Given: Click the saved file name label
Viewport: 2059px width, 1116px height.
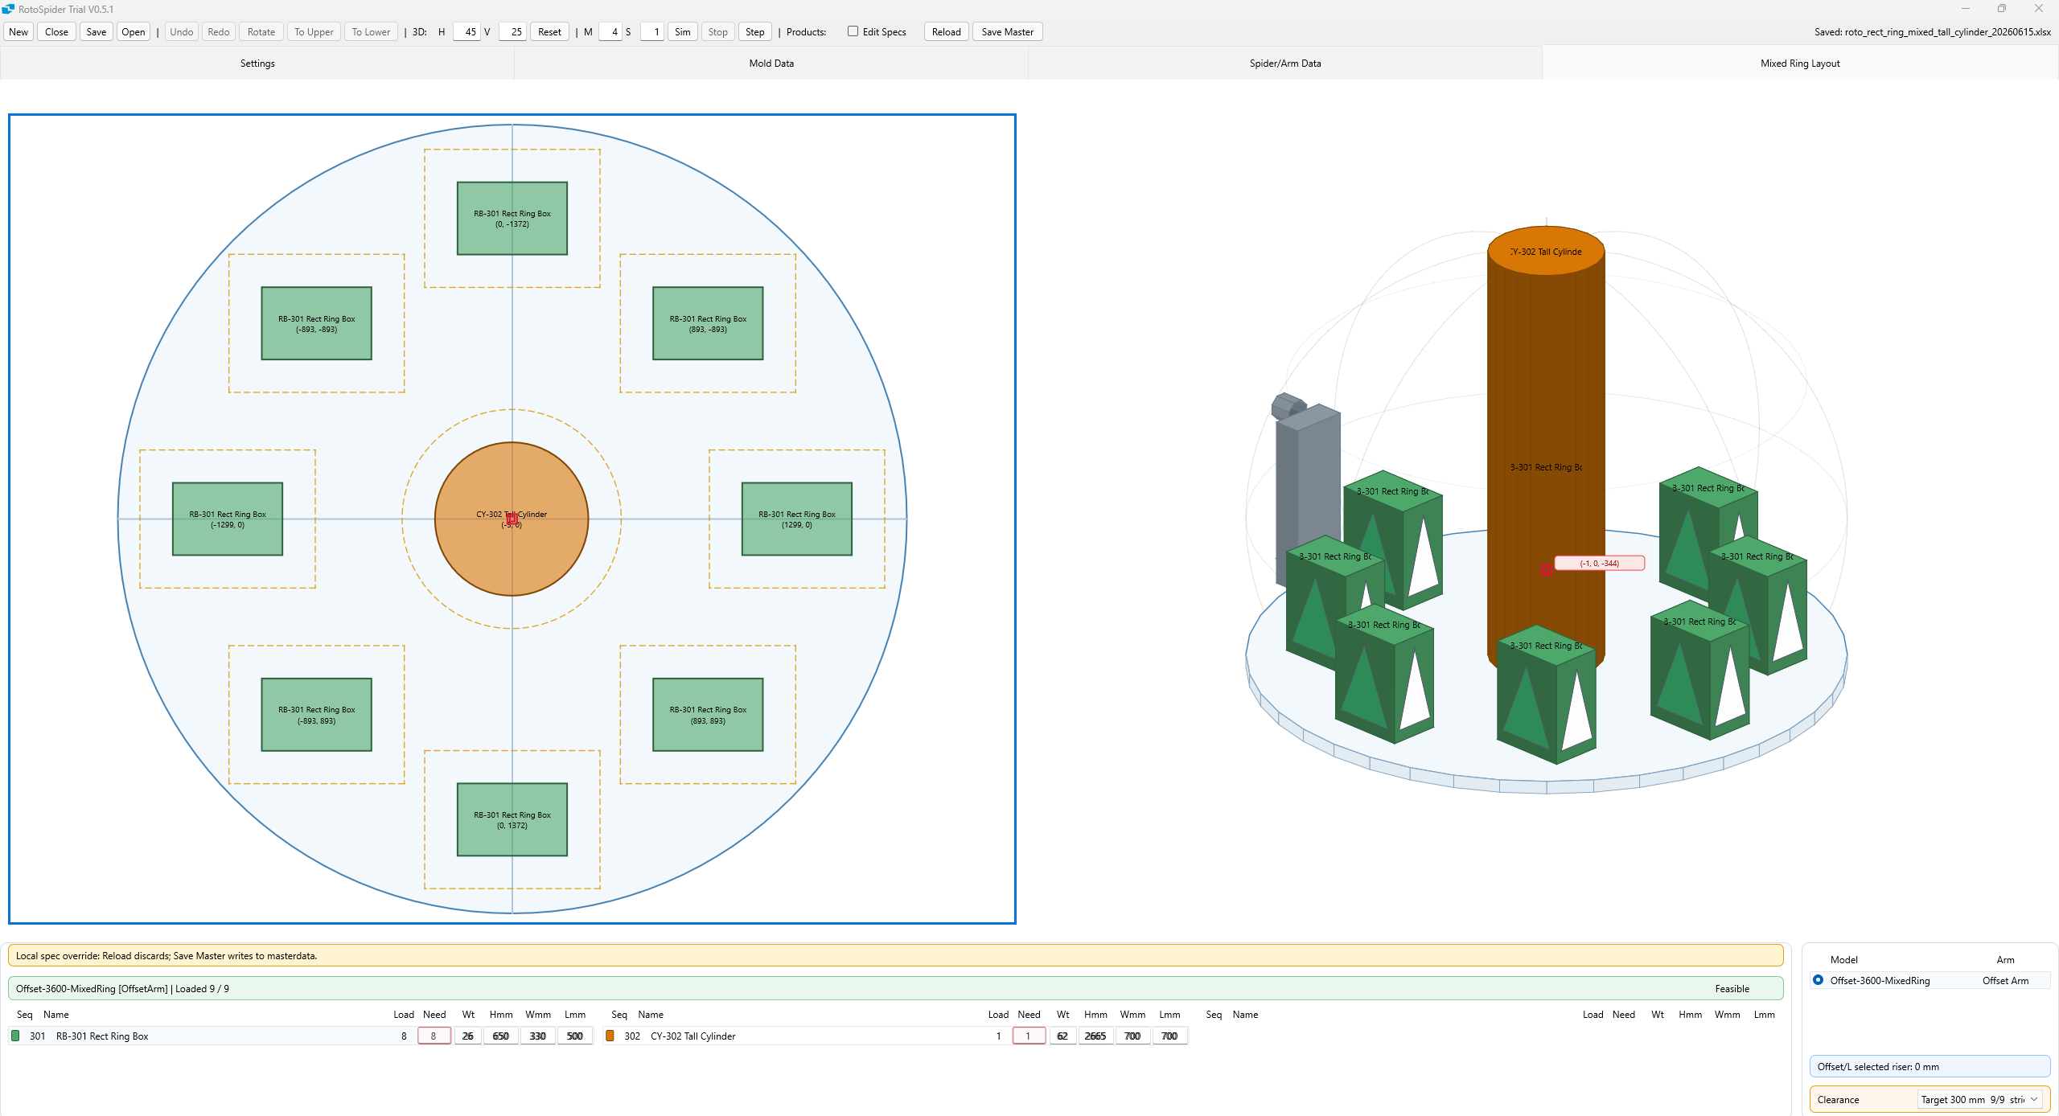Looking at the screenshot, I should tap(1932, 32).
